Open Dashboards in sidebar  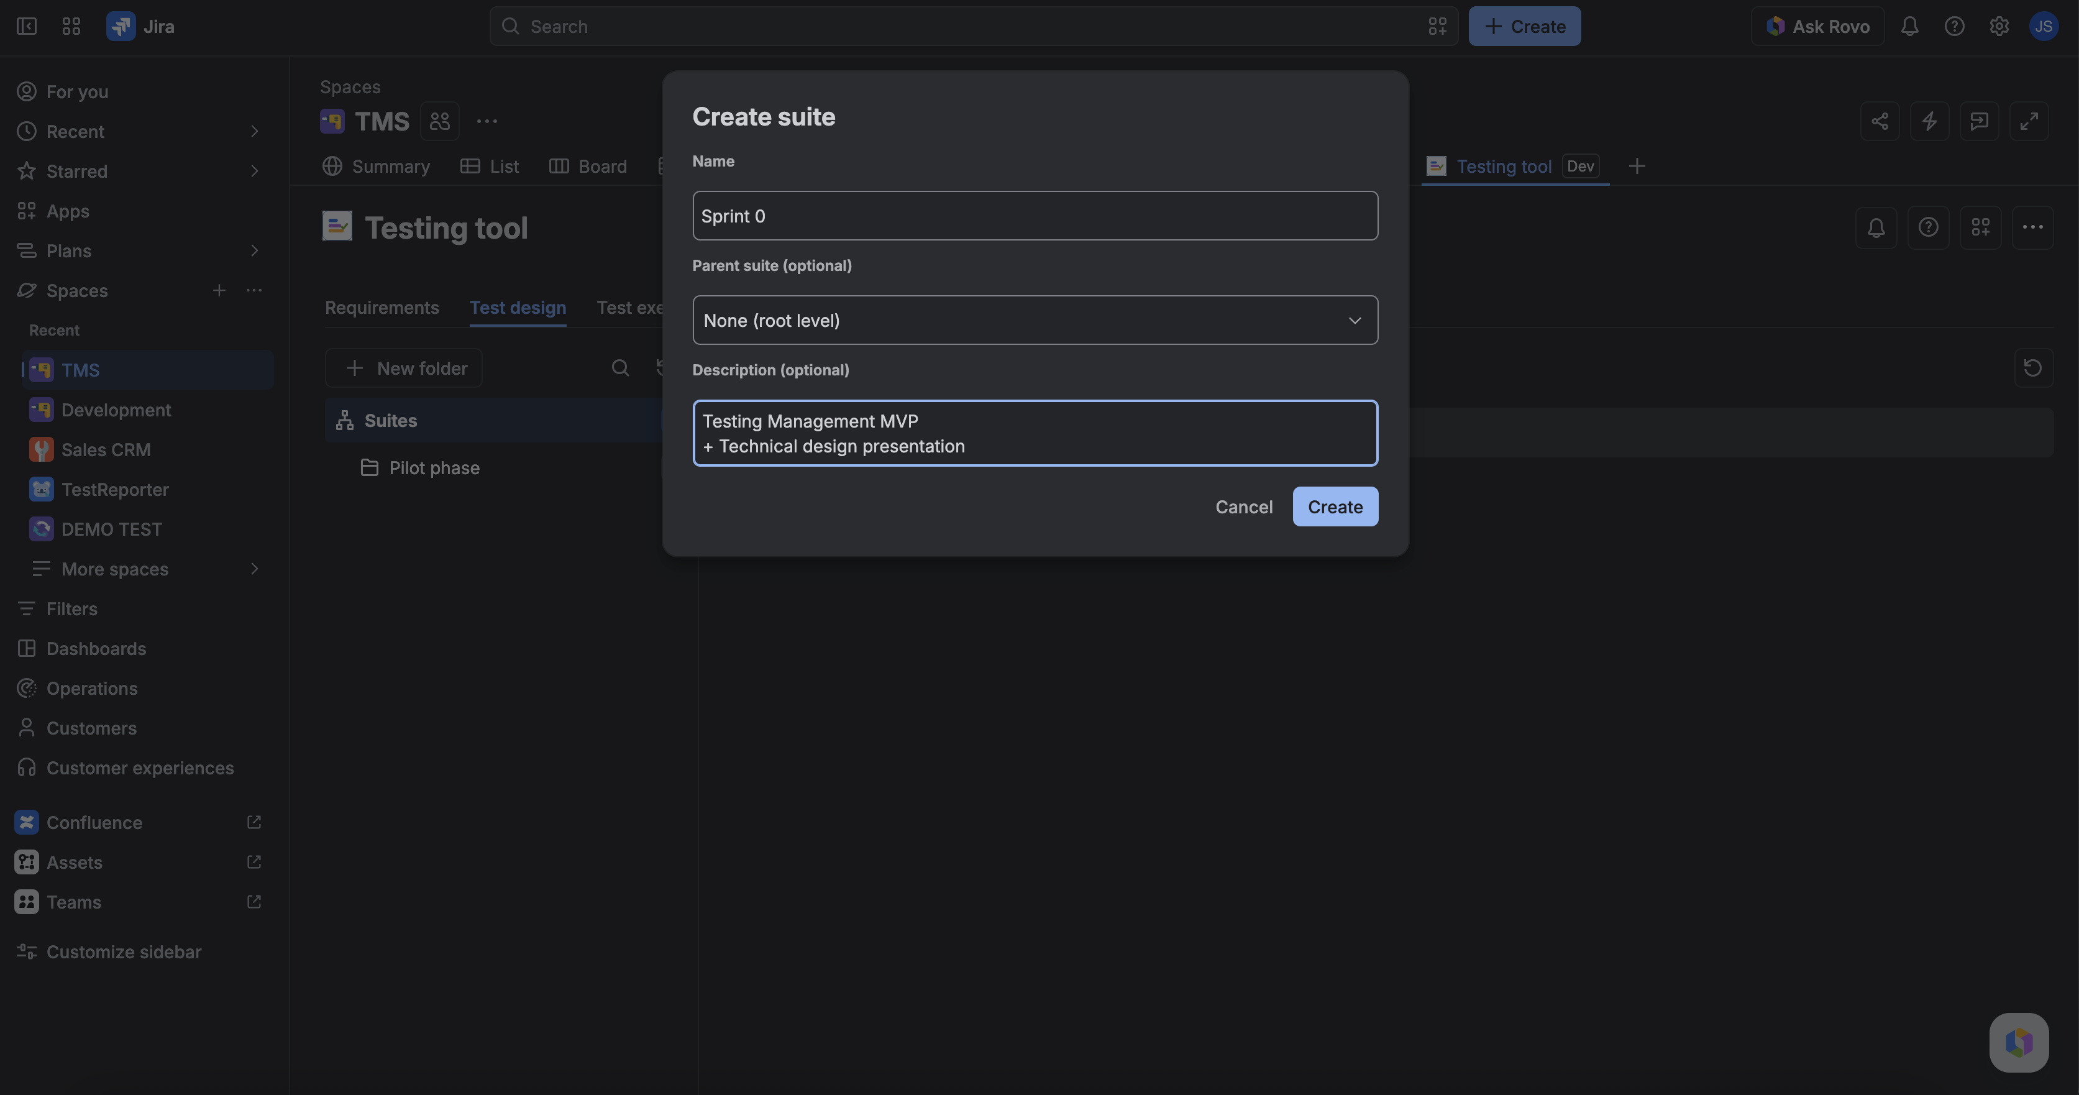pyautogui.click(x=141, y=649)
